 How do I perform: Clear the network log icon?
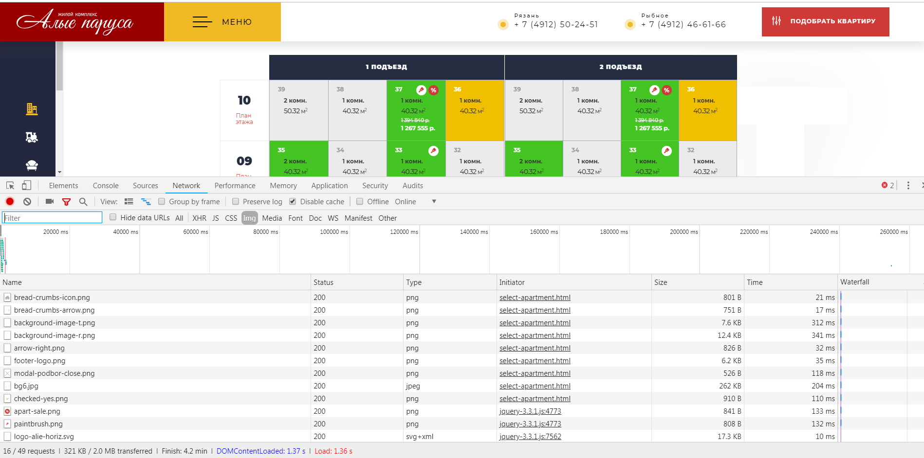point(27,201)
